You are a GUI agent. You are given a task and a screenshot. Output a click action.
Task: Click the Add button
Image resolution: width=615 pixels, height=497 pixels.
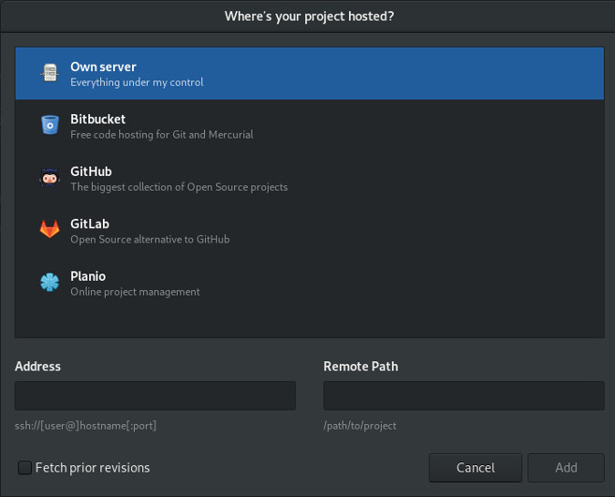point(566,468)
